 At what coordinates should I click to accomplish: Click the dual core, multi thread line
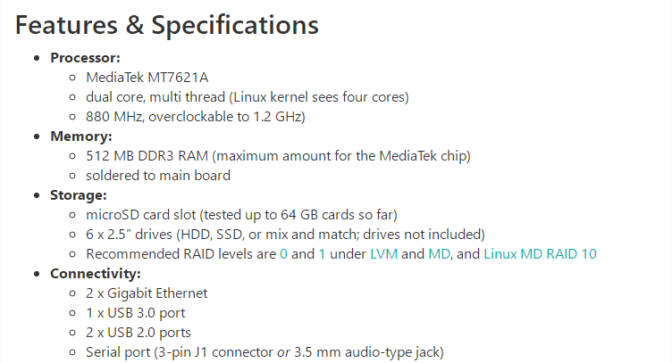pos(248,97)
